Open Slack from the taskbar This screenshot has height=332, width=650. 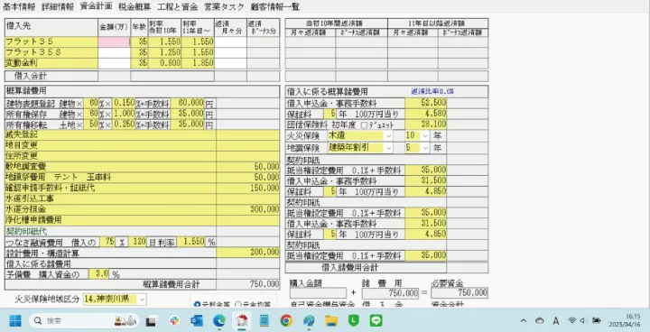[x=174, y=320]
